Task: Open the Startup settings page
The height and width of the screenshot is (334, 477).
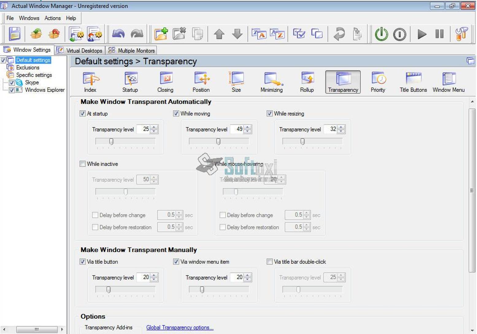Action: point(130,82)
